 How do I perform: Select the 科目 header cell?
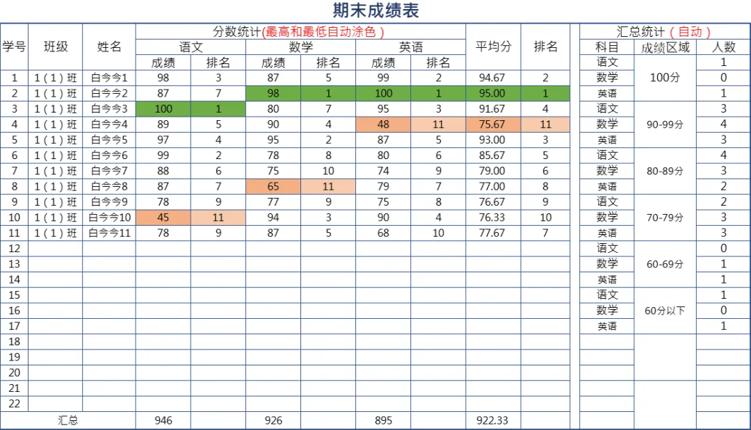(x=607, y=47)
